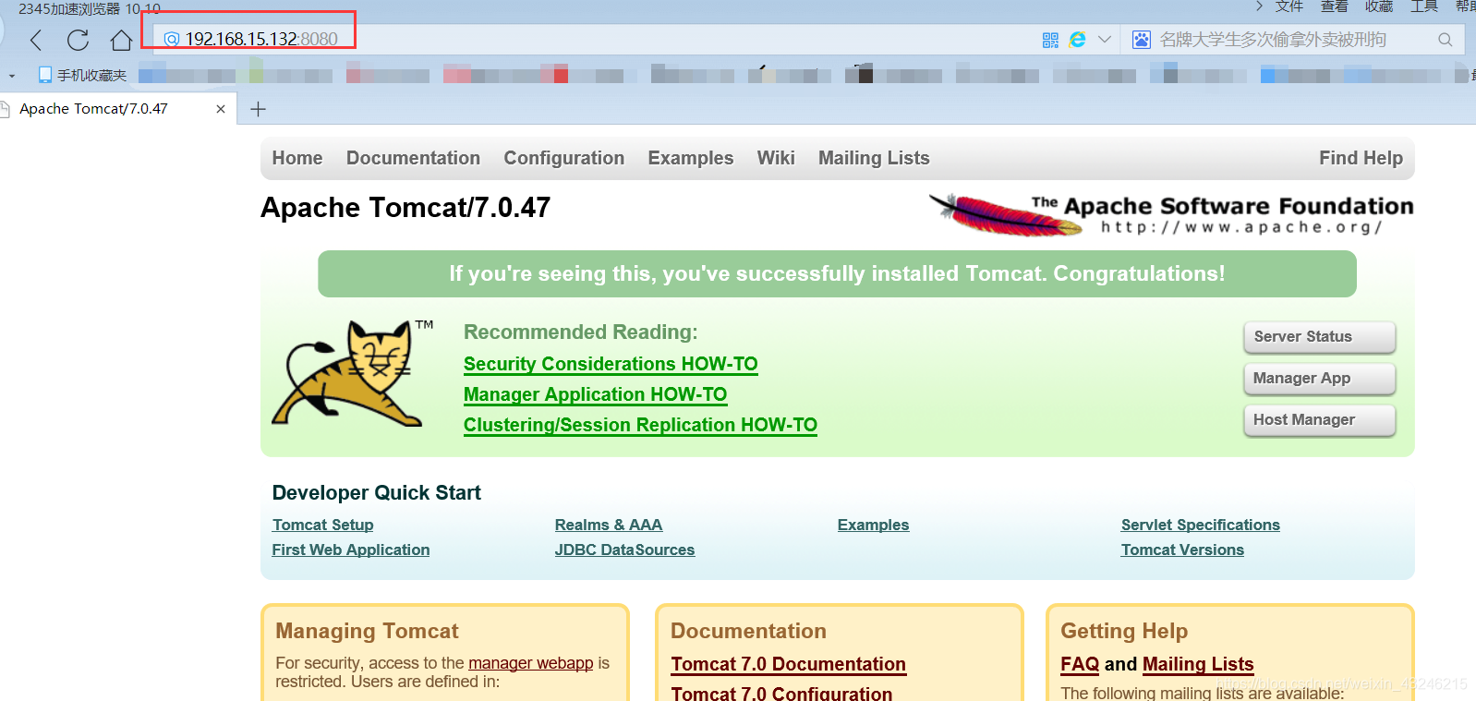Open Examples link under Developer Quick Start
This screenshot has width=1476, height=701.
point(873,525)
